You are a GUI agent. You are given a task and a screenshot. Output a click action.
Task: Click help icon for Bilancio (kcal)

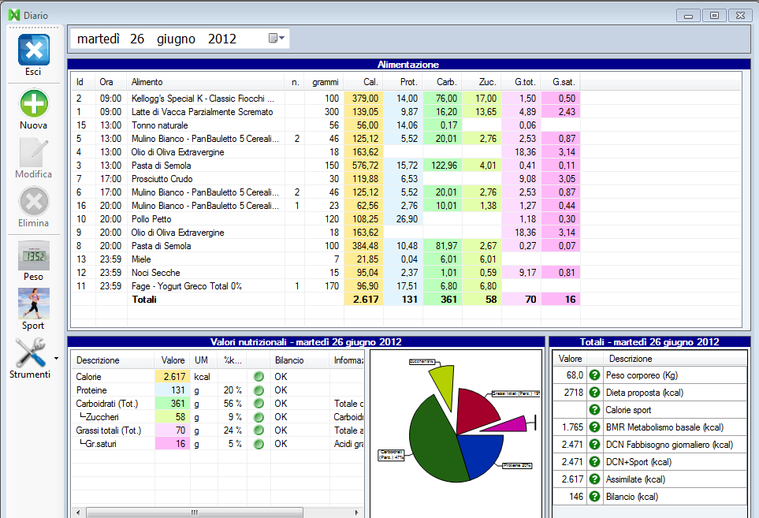point(594,497)
